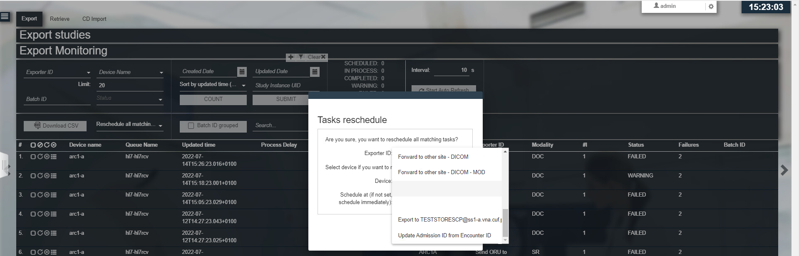
Task: Switch to the Retrieve tab
Action: coord(60,19)
